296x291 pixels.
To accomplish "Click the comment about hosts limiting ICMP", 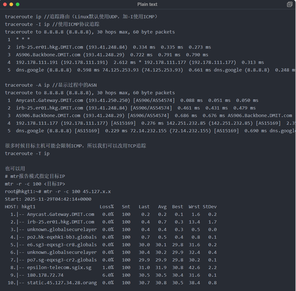I will (75, 146).
